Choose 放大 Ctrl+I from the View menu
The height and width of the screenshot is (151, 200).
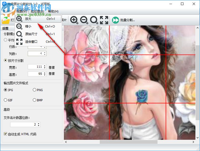[38, 19]
